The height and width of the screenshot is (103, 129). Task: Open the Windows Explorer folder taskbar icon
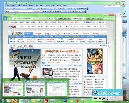9,101
